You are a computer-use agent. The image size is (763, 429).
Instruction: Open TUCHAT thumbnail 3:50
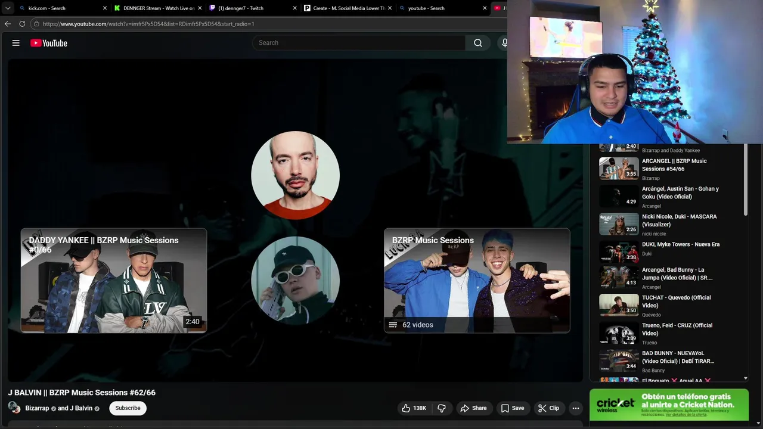click(619, 306)
